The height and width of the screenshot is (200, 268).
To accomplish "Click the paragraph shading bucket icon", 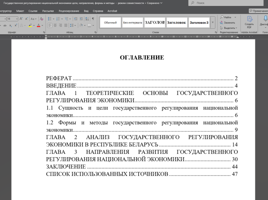I will [x=81, y=25].
